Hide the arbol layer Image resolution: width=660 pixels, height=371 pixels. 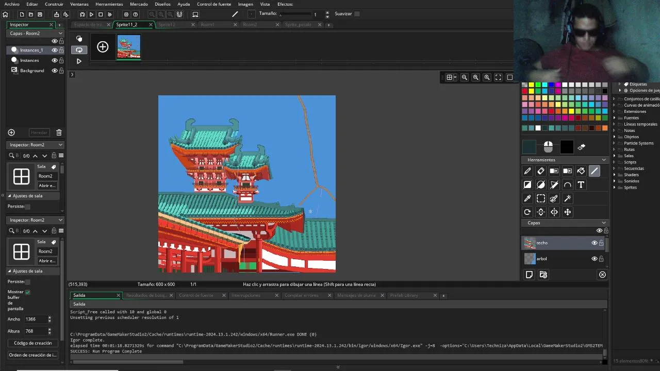(594, 259)
